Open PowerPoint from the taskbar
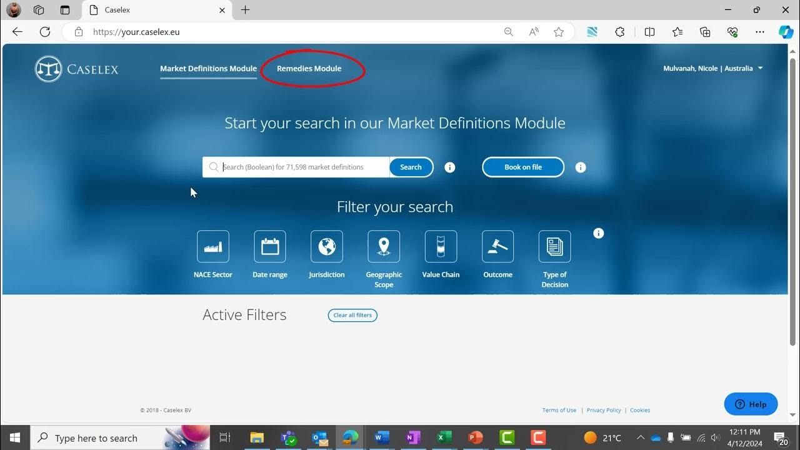This screenshot has width=800, height=450. tap(476, 437)
